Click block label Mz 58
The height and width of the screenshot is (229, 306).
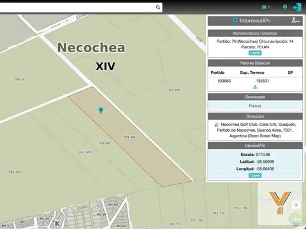point(101,214)
